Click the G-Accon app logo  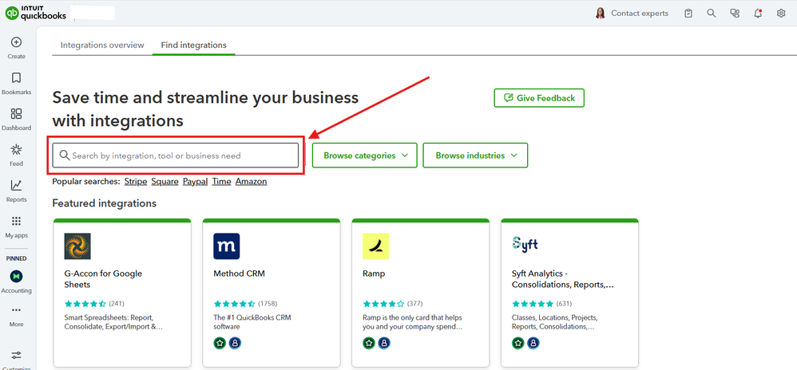coord(77,246)
